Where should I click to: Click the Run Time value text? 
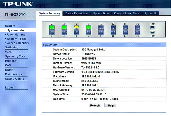[x=100, y=99]
